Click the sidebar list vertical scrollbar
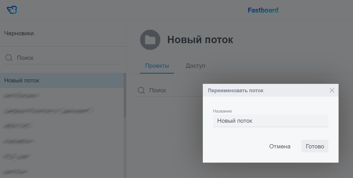Screen dimensions: 353x178 pos(125,96)
